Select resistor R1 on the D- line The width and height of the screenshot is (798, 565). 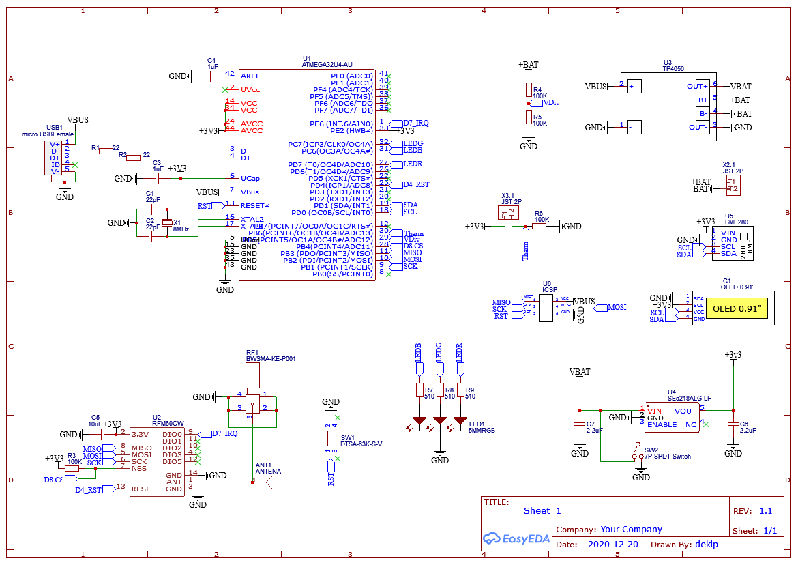[x=106, y=151]
